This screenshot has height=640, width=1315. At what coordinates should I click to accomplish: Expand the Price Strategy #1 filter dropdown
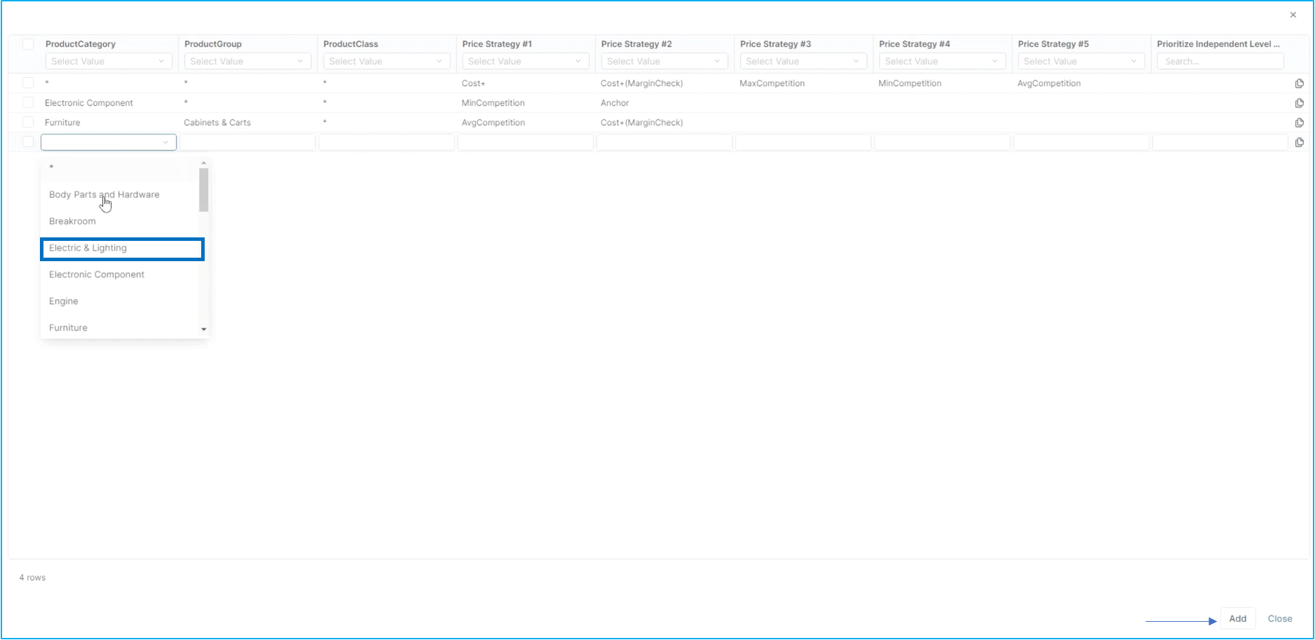coord(525,62)
